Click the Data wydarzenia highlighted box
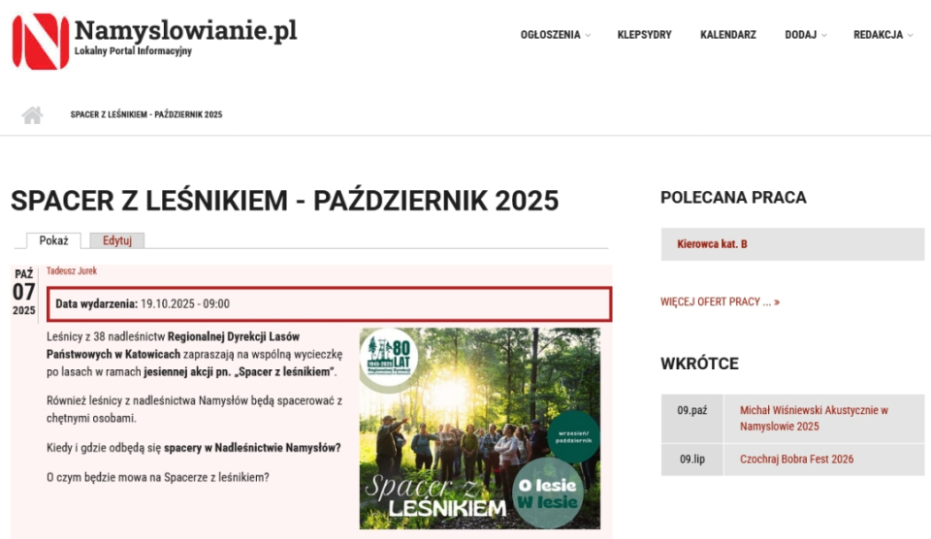This screenshot has height=539, width=931. [329, 303]
